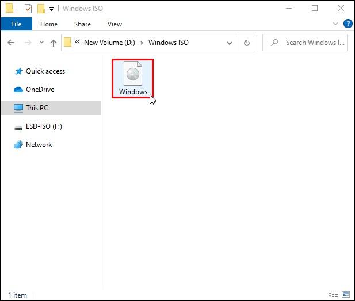The width and height of the screenshot is (355, 301).
Task: Switch to the Share ribbon tab
Action: pyautogui.click(x=82, y=24)
